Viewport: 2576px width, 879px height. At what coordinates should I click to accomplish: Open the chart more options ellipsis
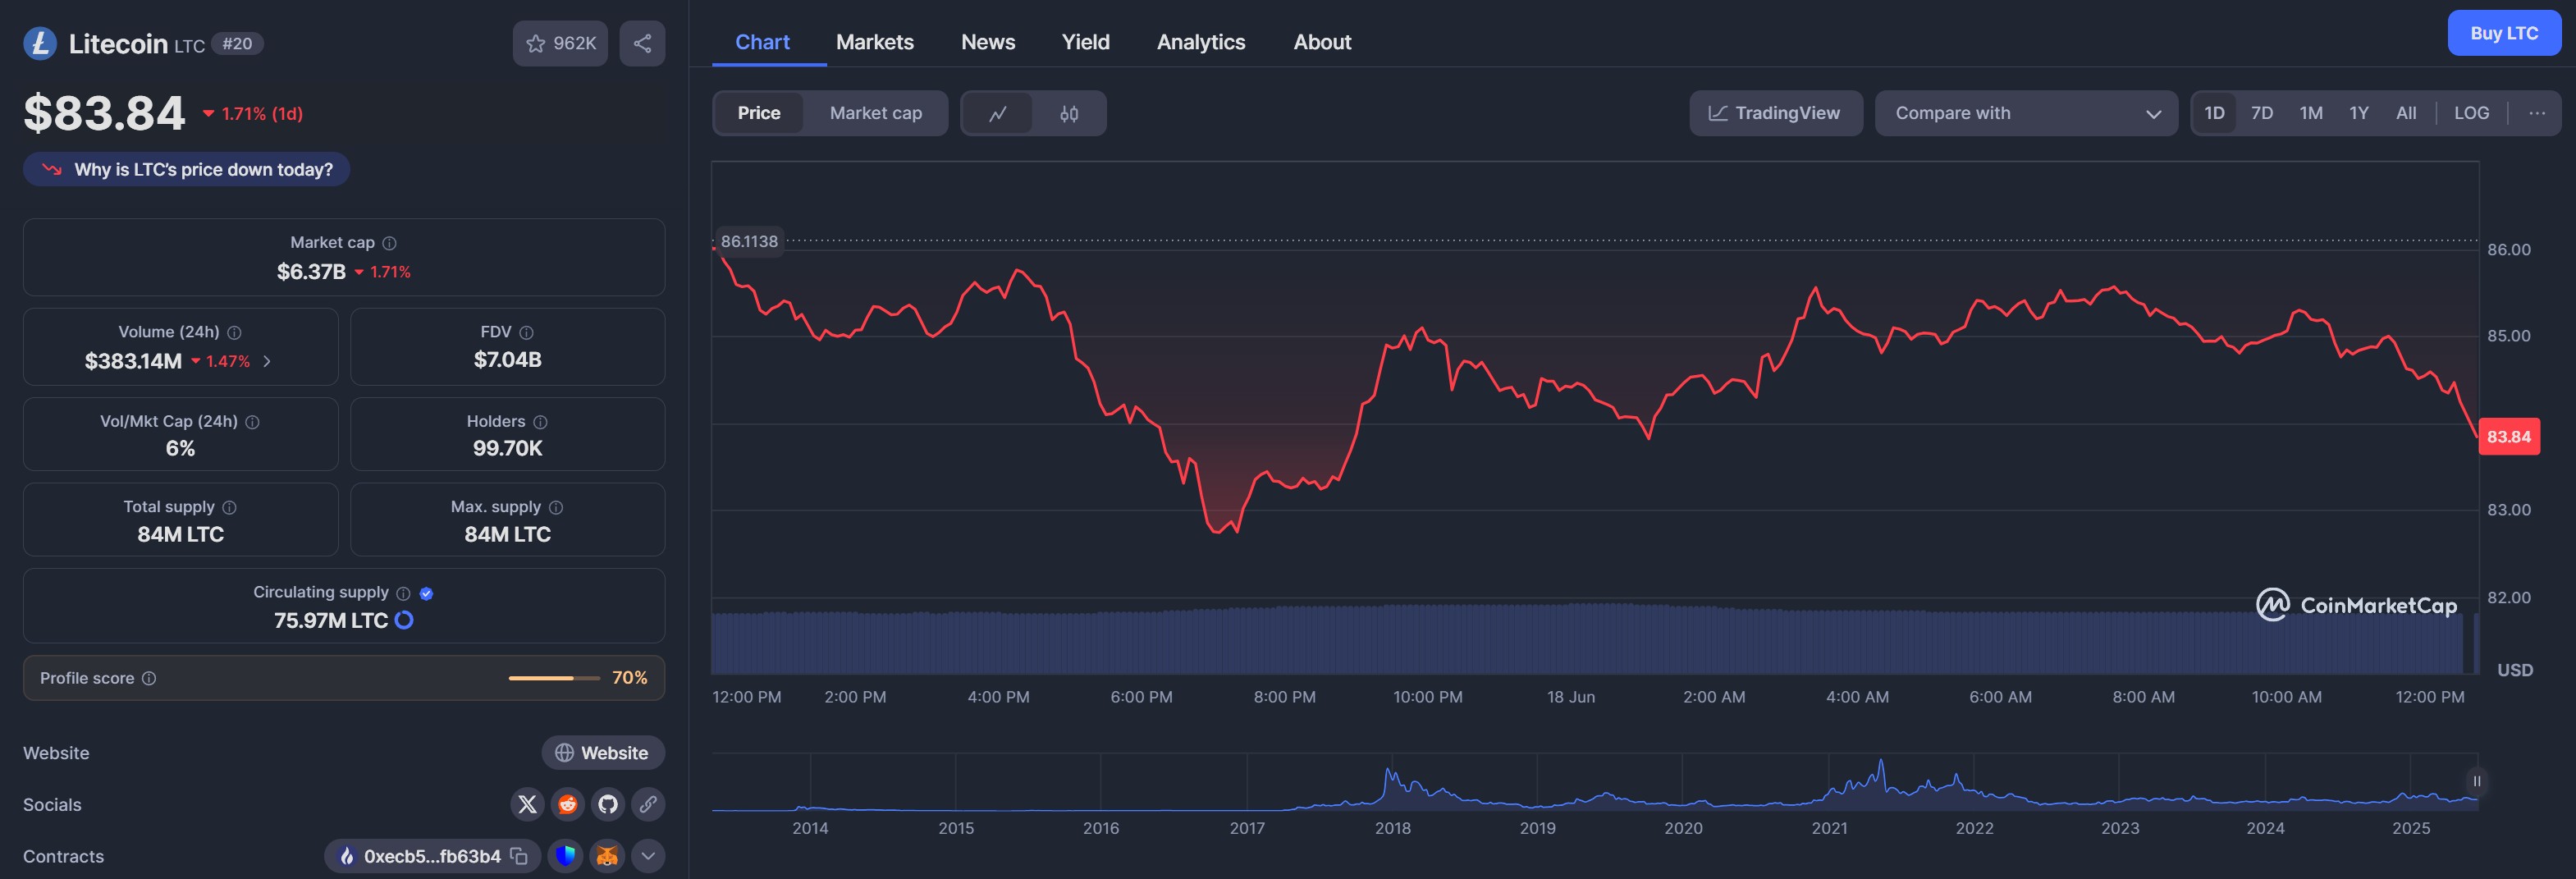point(2537,113)
